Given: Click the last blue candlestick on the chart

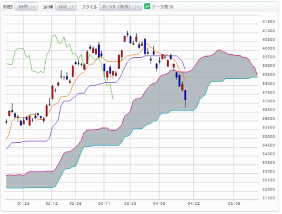Looking at the screenshot, I should 185,95.
